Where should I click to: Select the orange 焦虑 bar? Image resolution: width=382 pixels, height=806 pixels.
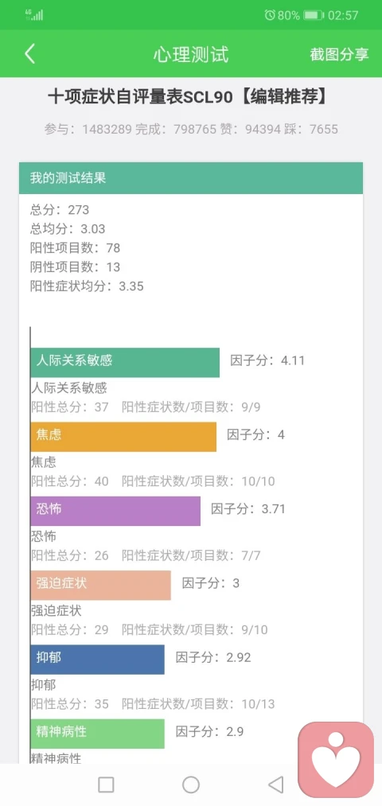123,437
